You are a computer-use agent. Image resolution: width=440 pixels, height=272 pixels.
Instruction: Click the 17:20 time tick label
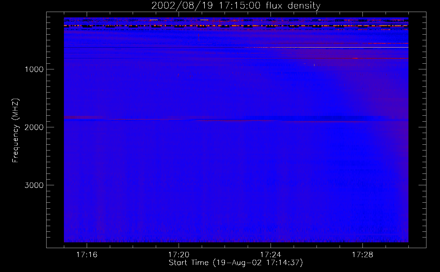click(179, 255)
